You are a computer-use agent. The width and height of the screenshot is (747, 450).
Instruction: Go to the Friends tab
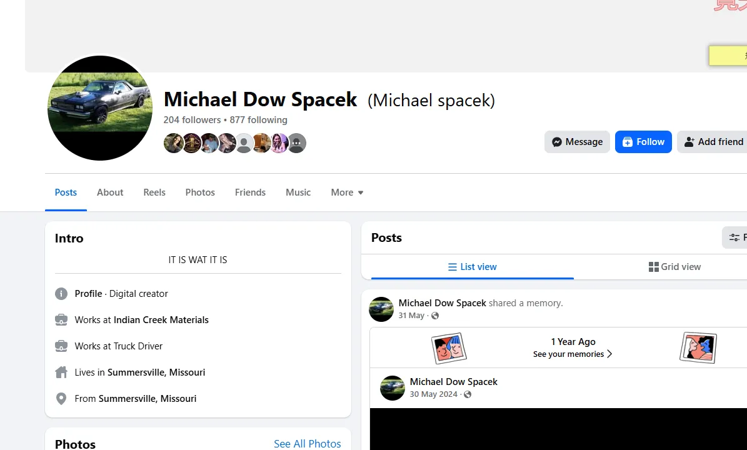(x=250, y=192)
